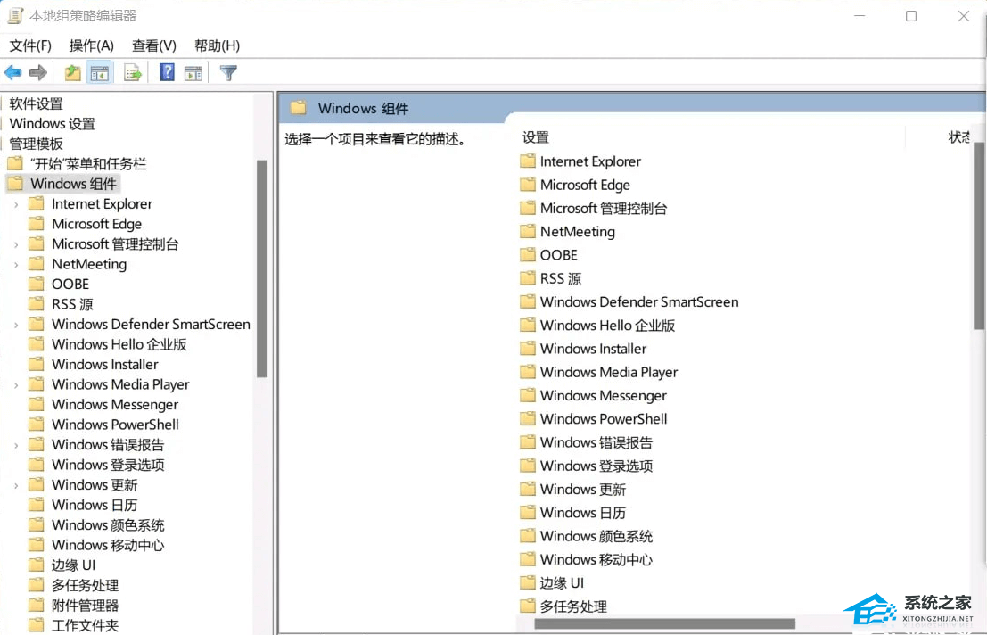Viewport: 987px width, 635px height.
Task: Open the 查看(V) menu
Action: click(152, 45)
